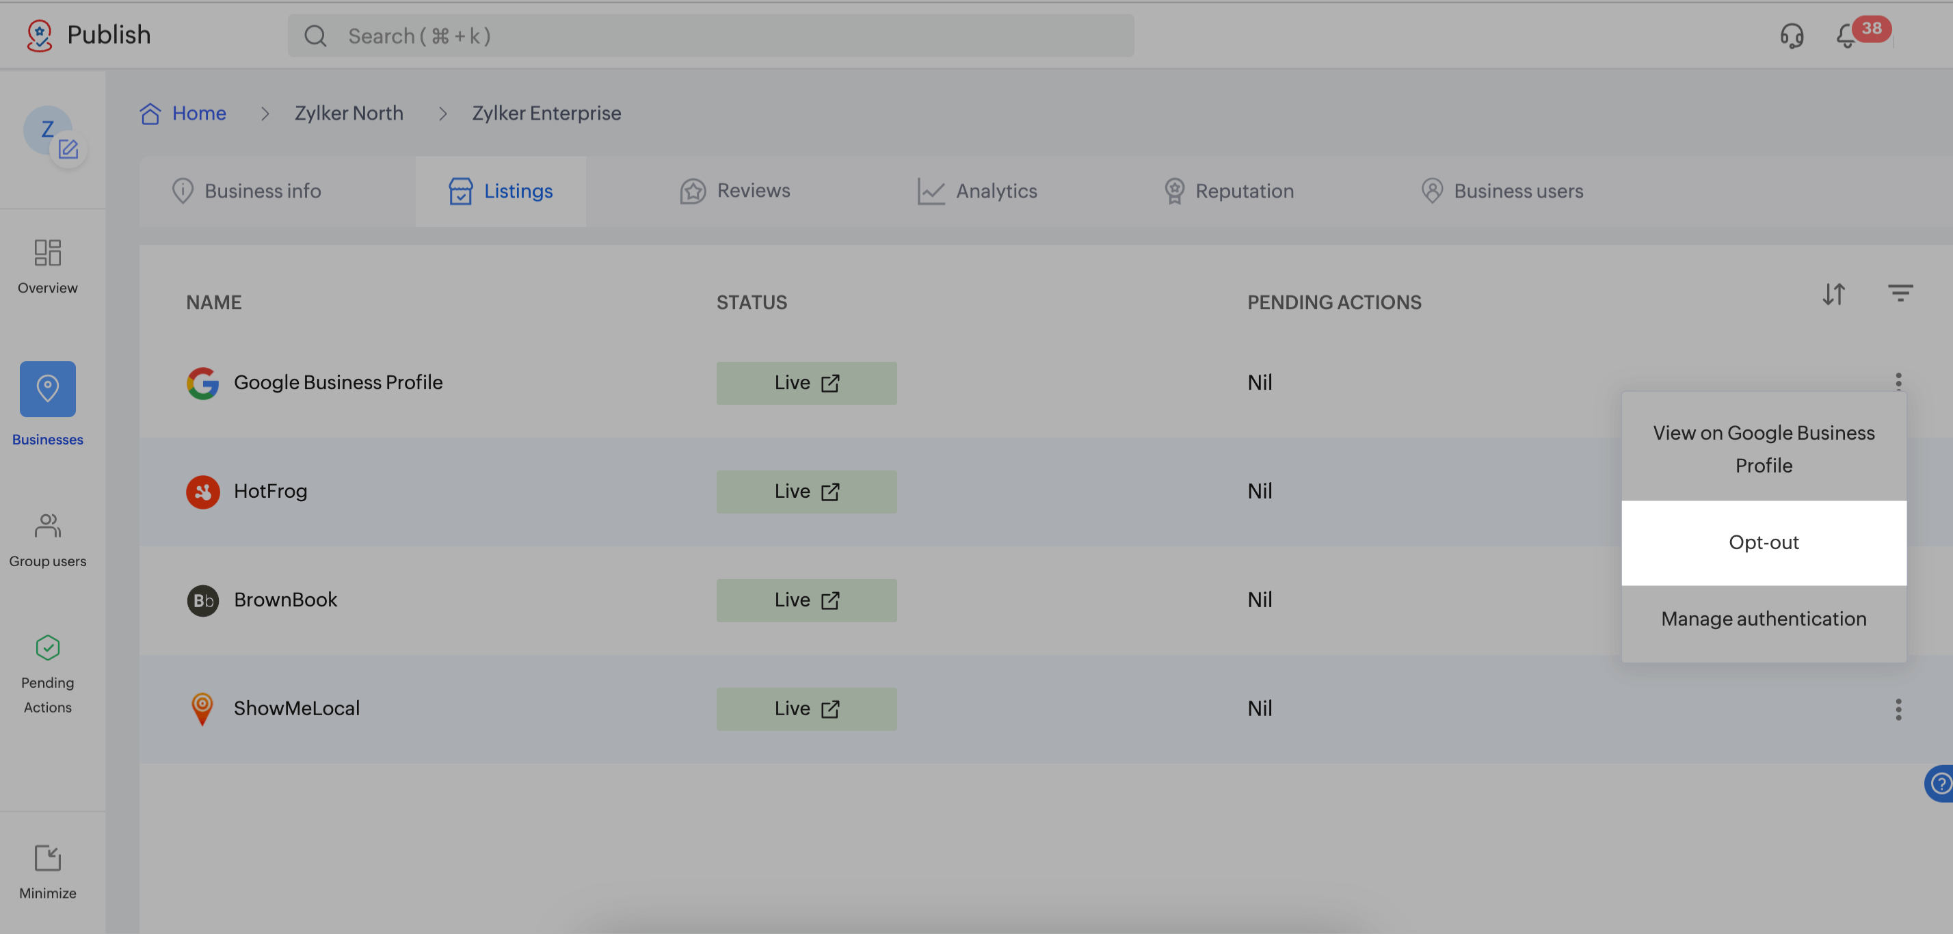Open the blue help question icon
1953x934 pixels.
(1941, 783)
